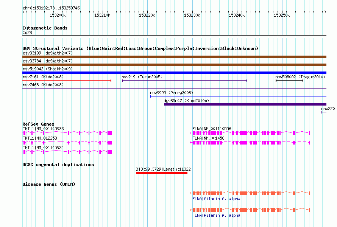Screen dimensions: 337x227
Task: Click the FLNA|NM_001456 strand arrow
Action: pos(191,143)
